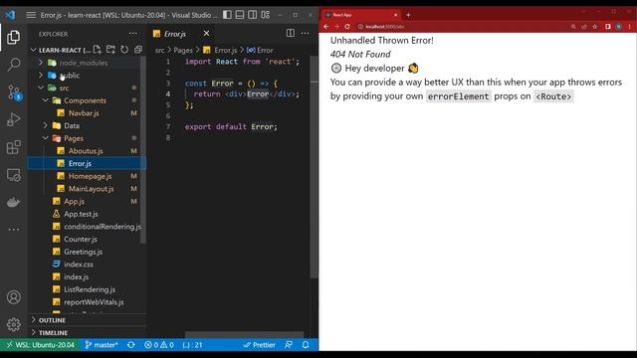The image size is (637, 358).
Task: Open Problems via errors and warnings count
Action: [x=159, y=345]
